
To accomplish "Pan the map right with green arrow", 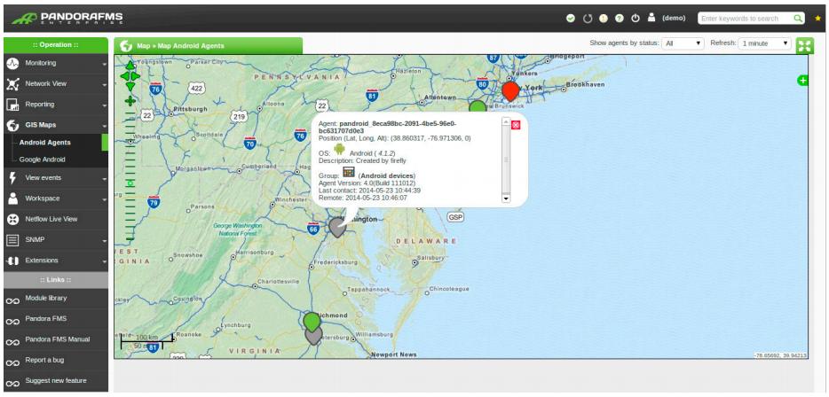I will tap(135, 76).
